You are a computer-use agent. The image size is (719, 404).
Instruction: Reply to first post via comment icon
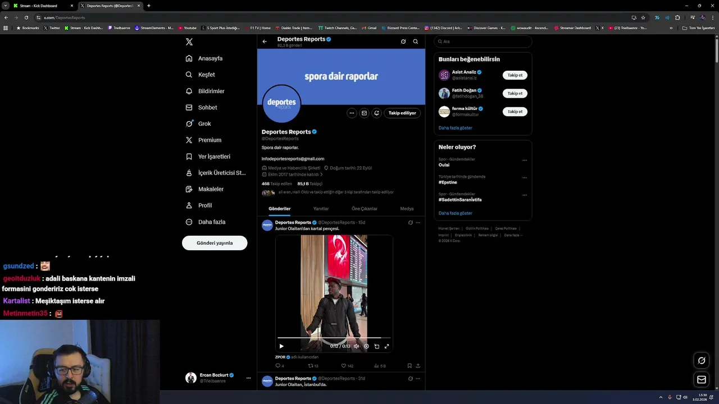279,366
